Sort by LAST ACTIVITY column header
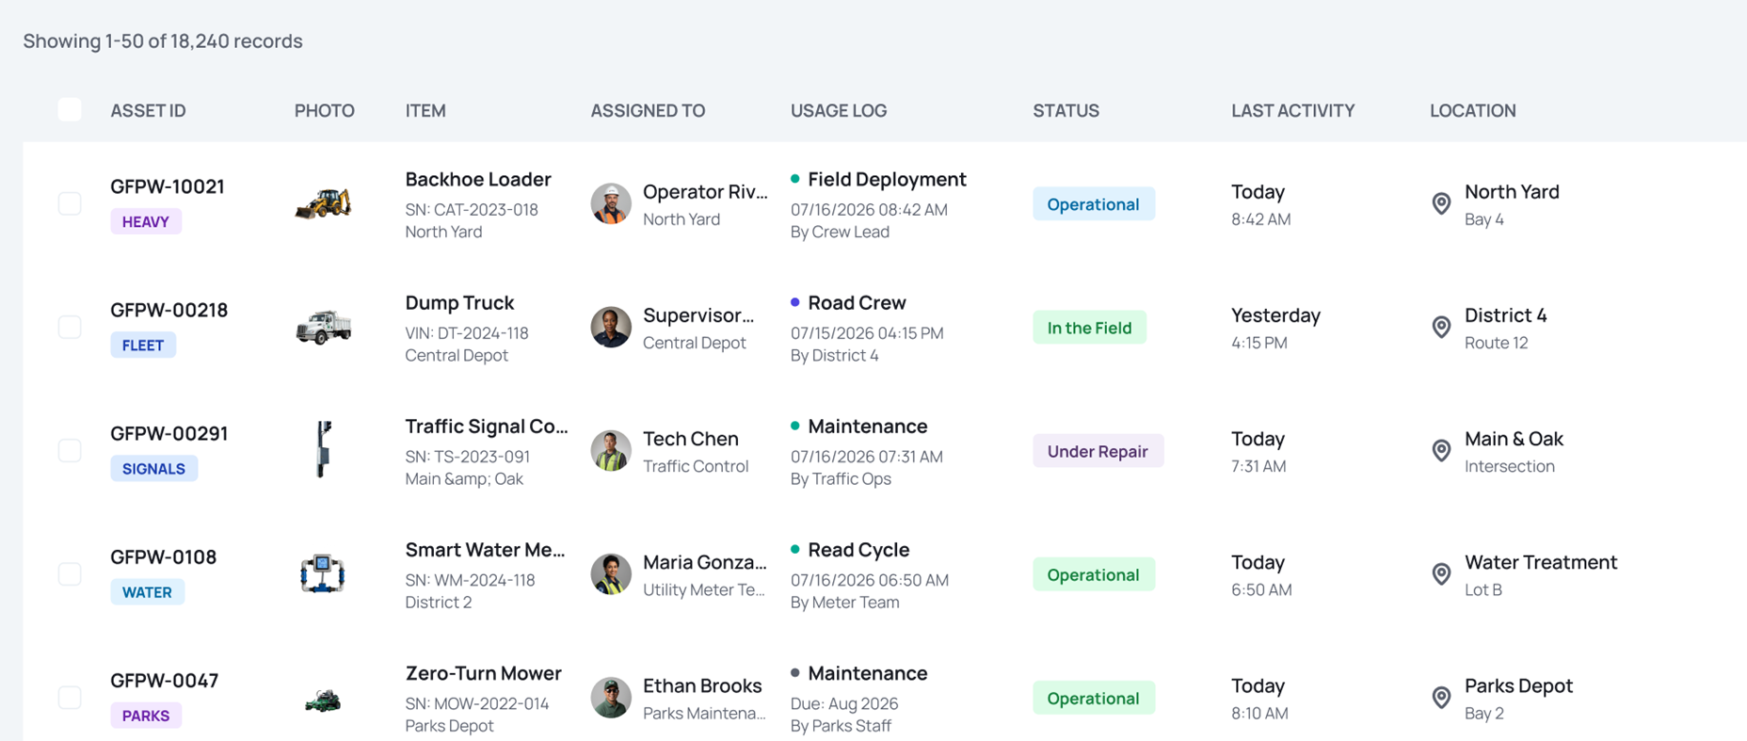The height and width of the screenshot is (741, 1747). (x=1293, y=110)
